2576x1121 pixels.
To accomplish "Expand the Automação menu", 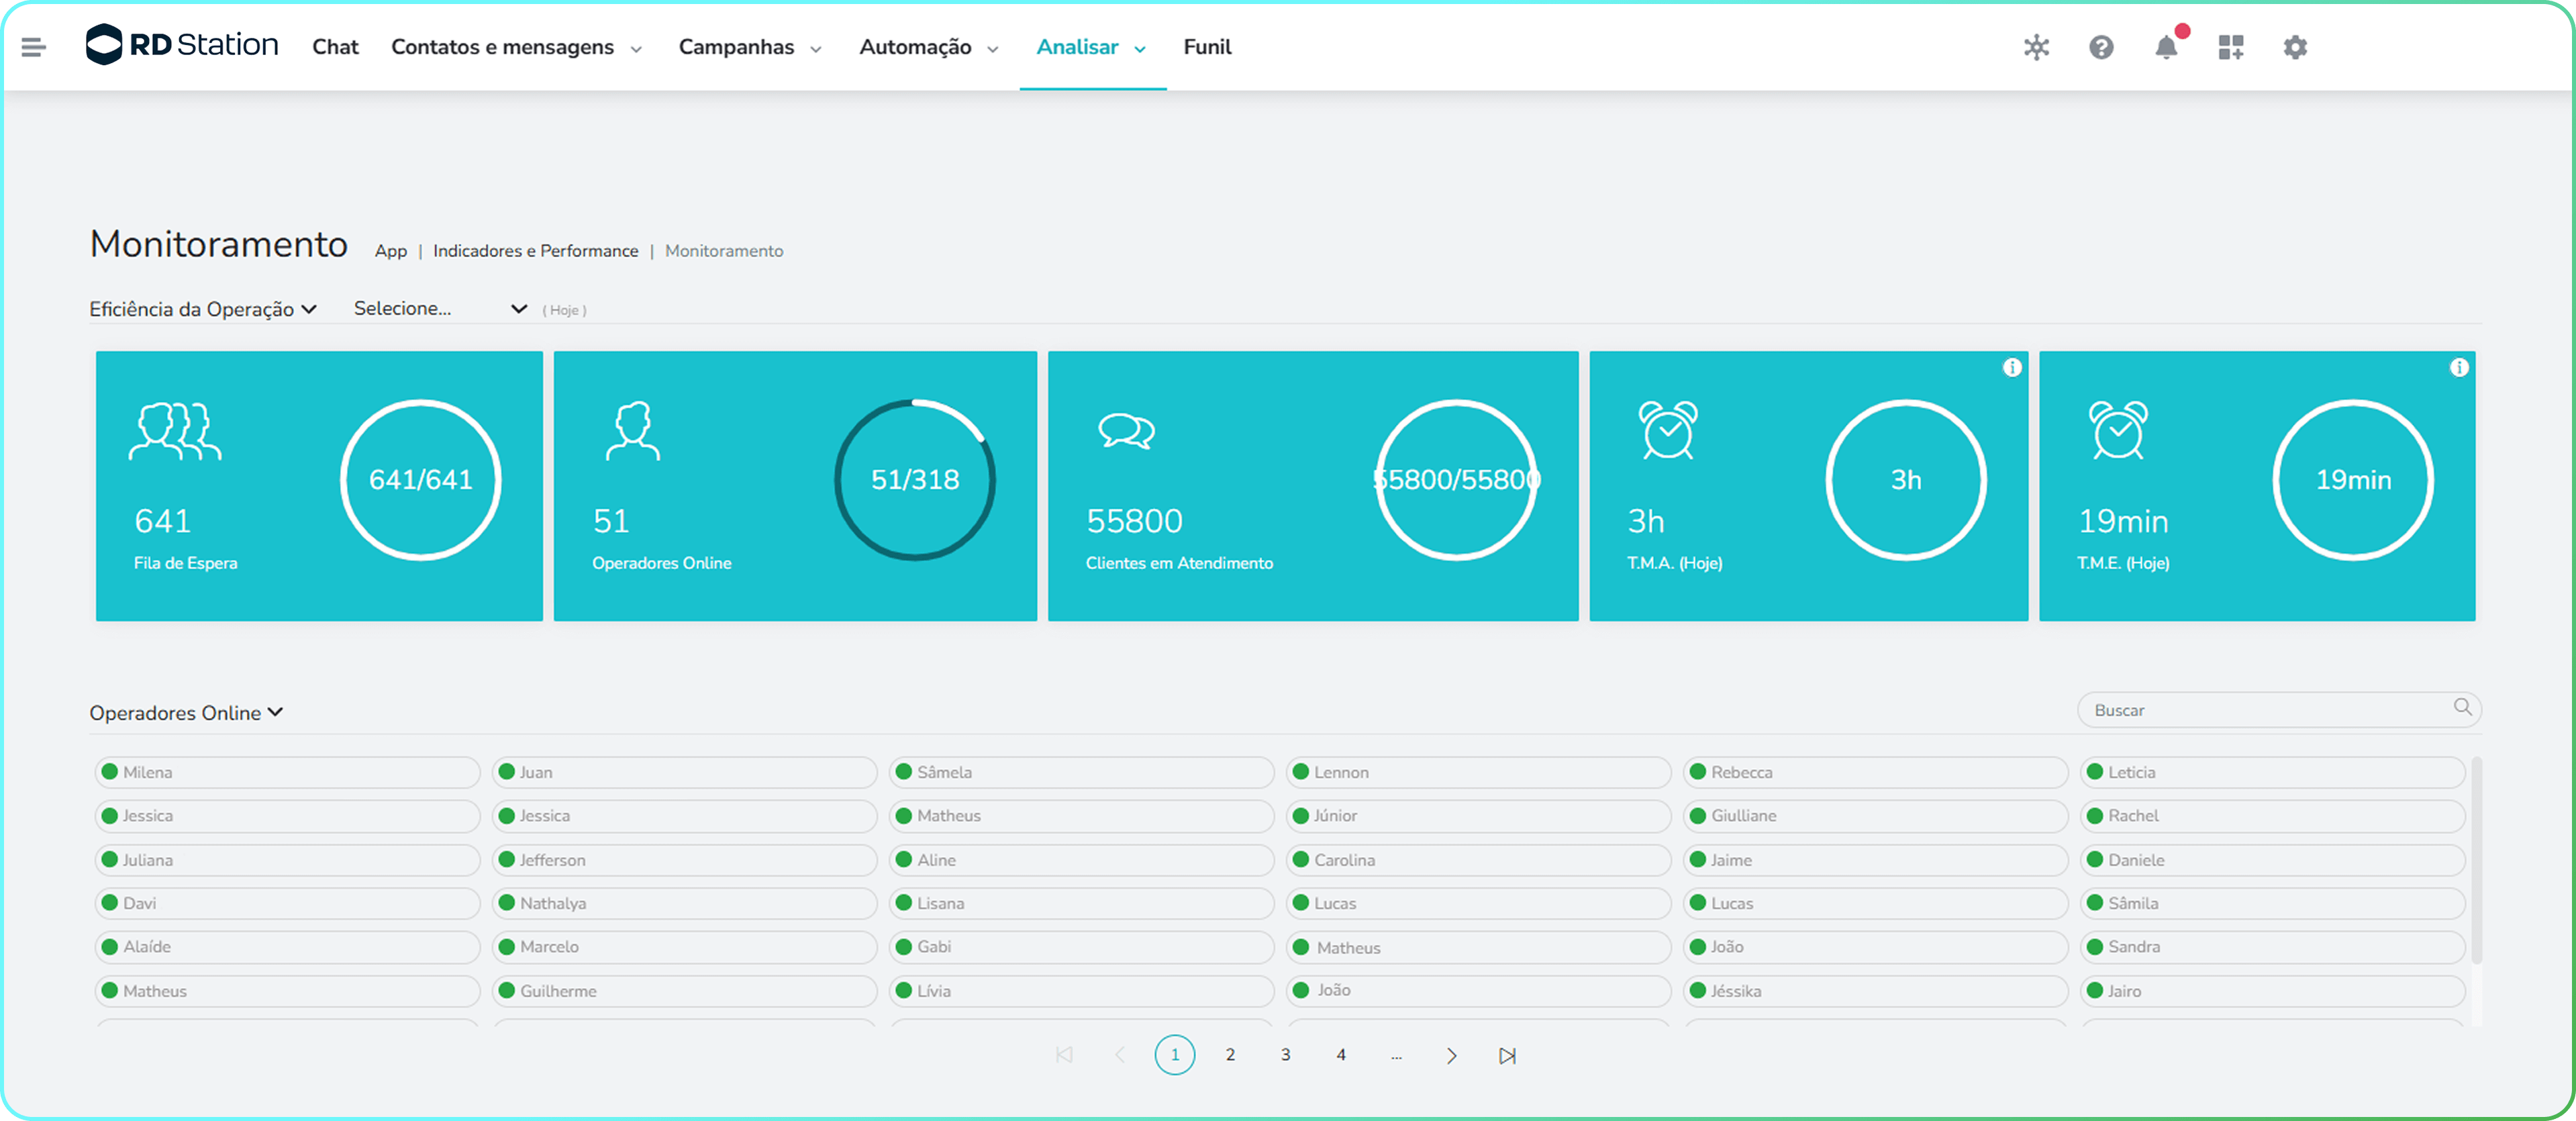I will pos(929,47).
